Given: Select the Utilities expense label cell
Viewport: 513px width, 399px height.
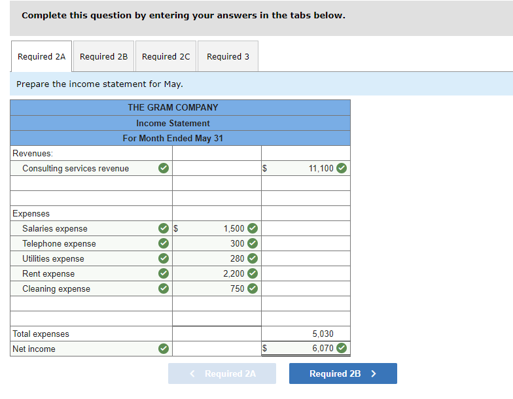Looking at the screenshot, I should [92, 258].
